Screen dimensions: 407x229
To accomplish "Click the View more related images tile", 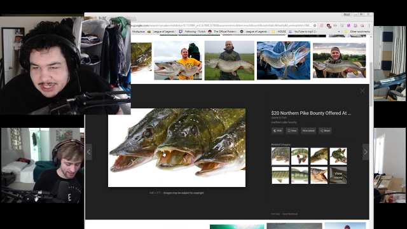I will point(338,176).
